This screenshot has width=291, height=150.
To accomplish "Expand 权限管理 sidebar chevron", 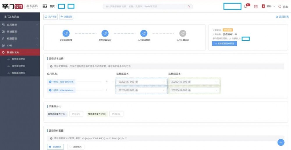I will tap(37, 39).
